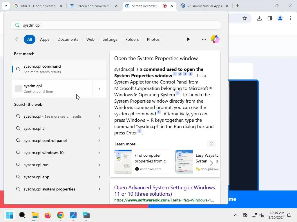Select the Folders filter tab
The width and height of the screenshot is (297, 222).
tap(132, 39)
